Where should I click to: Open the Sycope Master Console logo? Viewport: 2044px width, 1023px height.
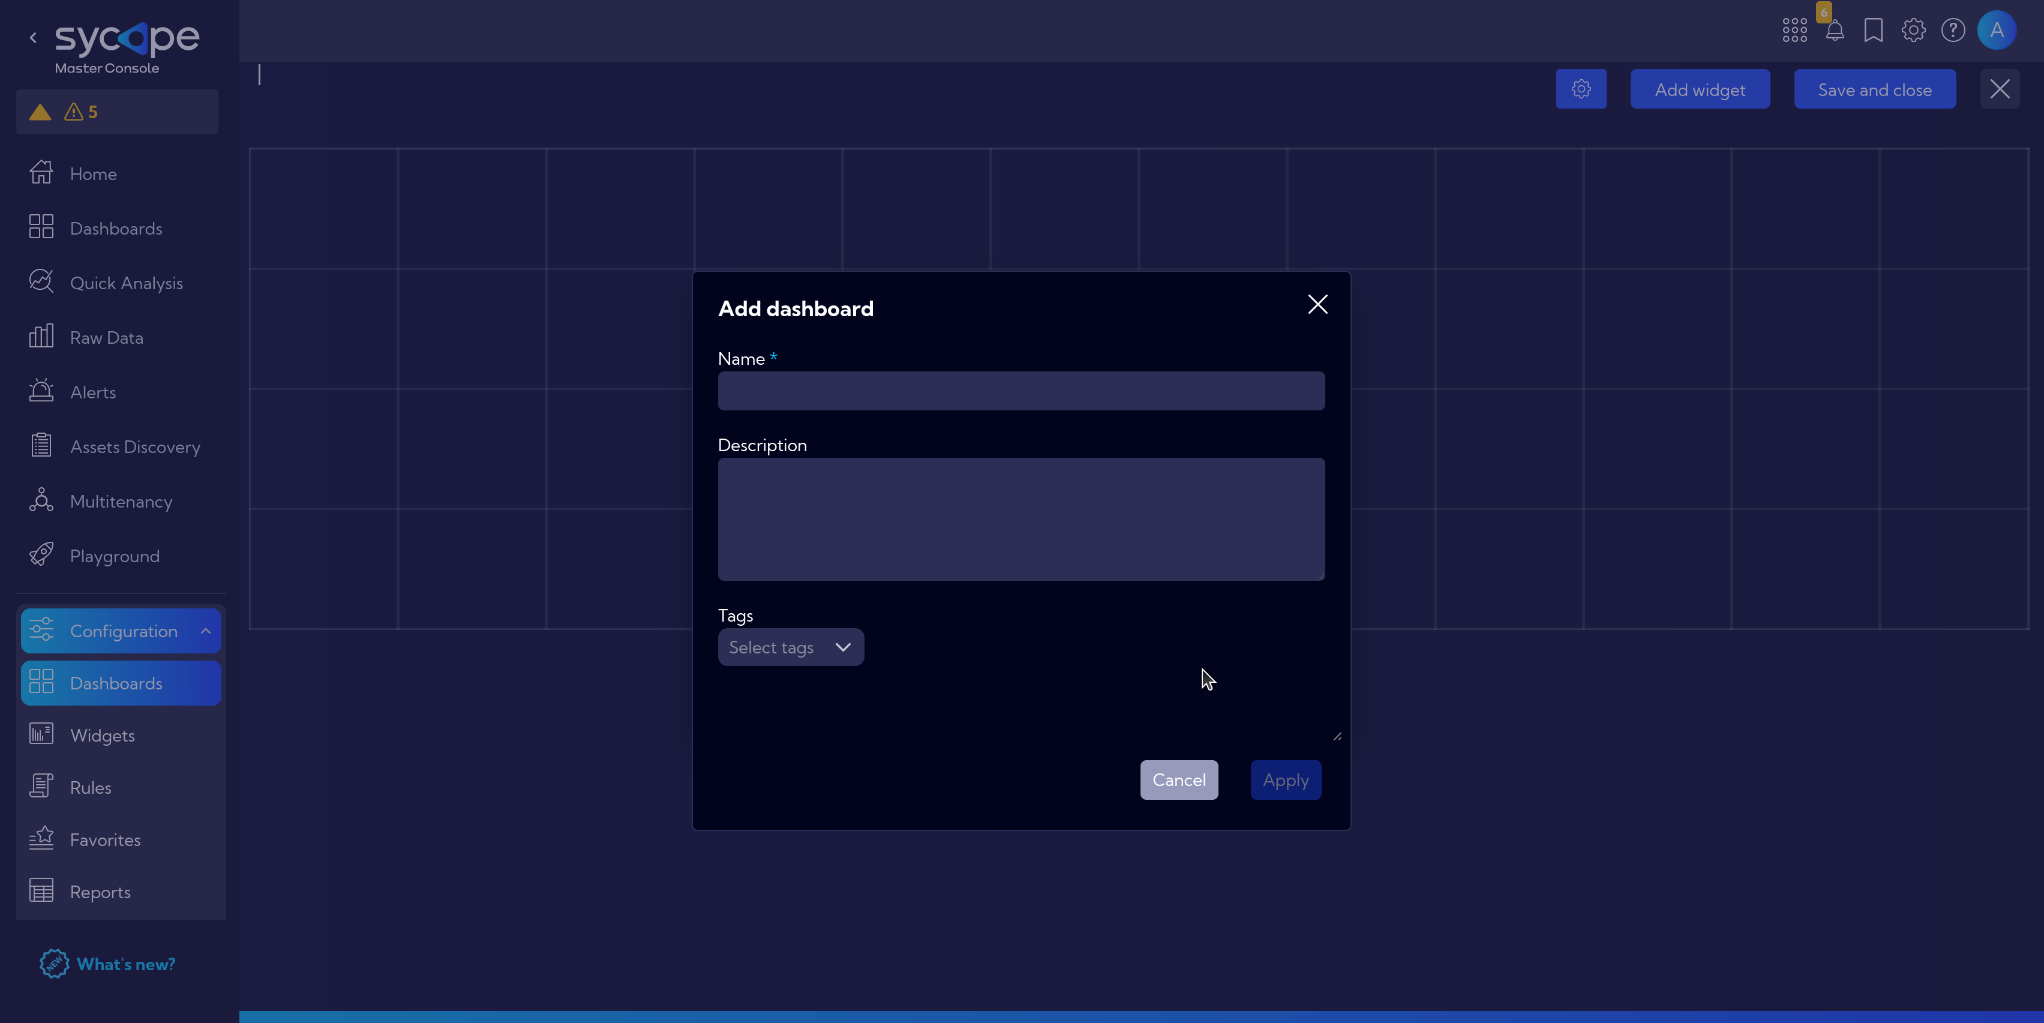pyautogui.click(x=126, y=47)
